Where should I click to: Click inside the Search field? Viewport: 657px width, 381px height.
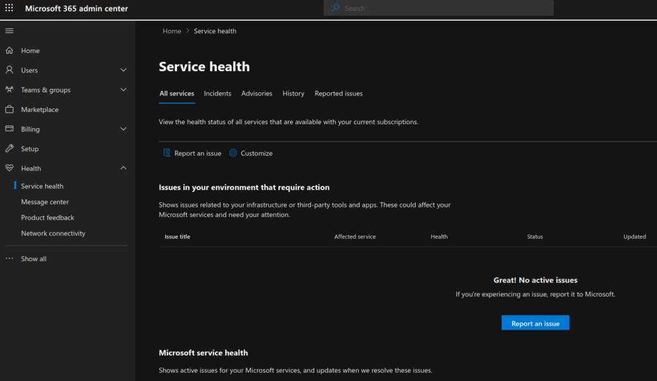pos(438,8)
